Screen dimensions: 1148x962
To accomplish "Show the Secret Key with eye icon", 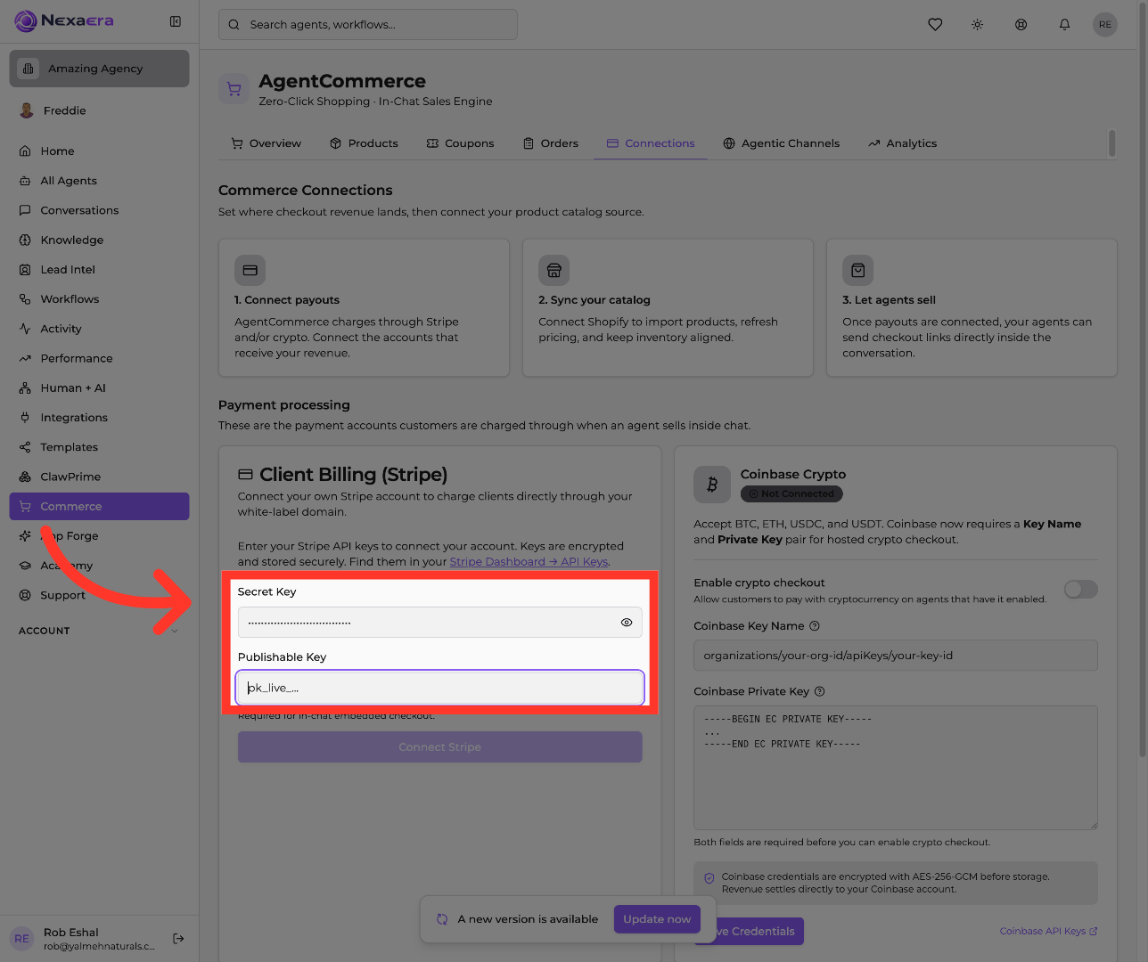I will click(627, 623).
